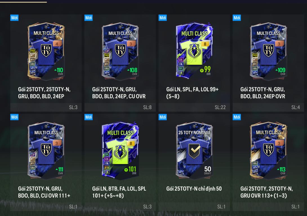
Task: Click the SL:22 quantity bar
Action: pos(194,107)
